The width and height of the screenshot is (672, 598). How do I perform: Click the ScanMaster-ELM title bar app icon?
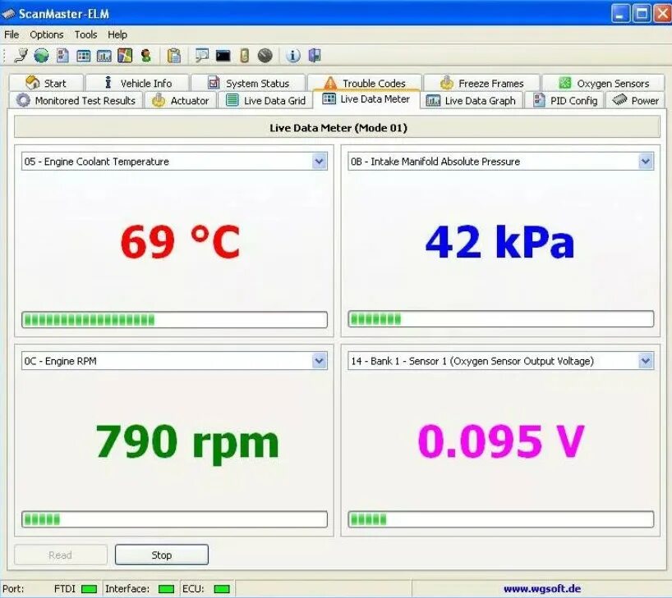click(8, 14)
